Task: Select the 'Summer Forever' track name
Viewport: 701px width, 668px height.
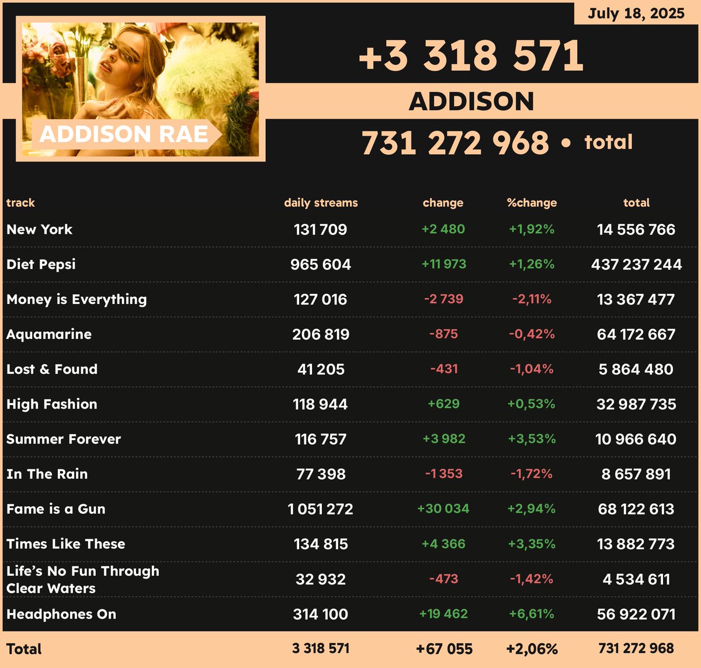Action: 64,439
